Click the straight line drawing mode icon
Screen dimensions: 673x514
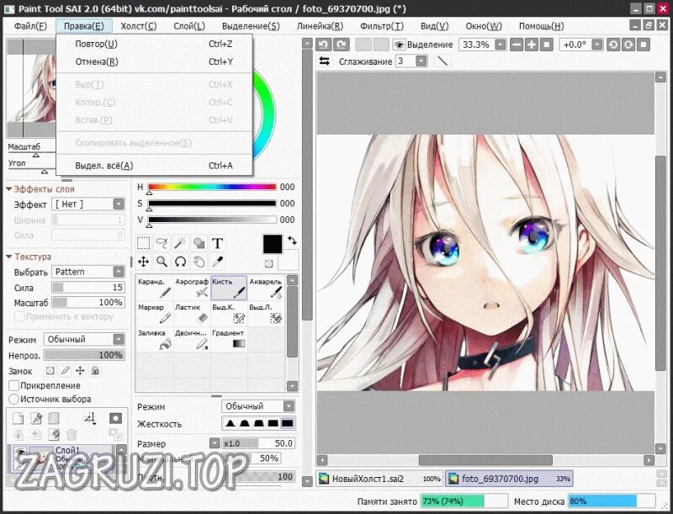point(442,61)
